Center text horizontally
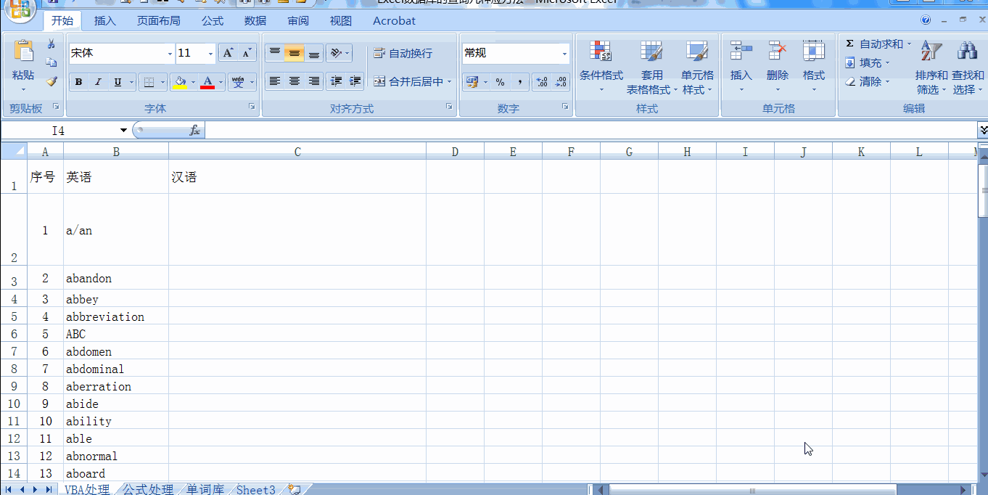 point(295,81)
